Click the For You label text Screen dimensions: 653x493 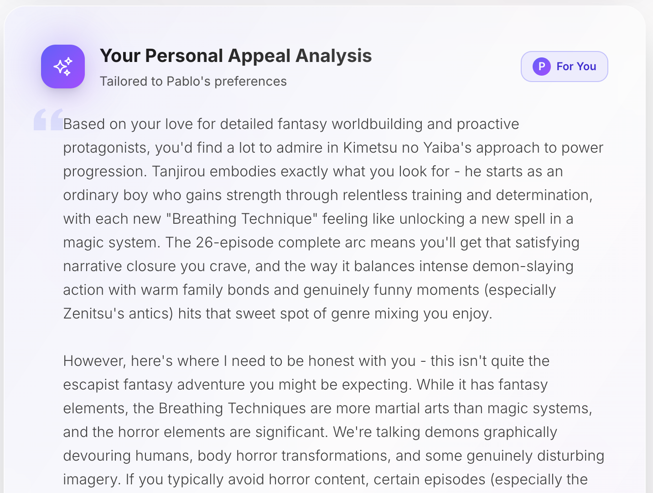(576, 67)
